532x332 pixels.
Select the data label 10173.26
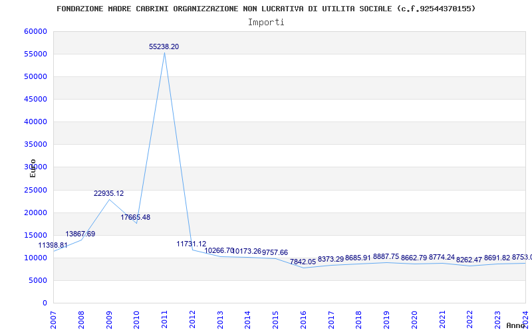pyautogui.click(x=247, y=252)
